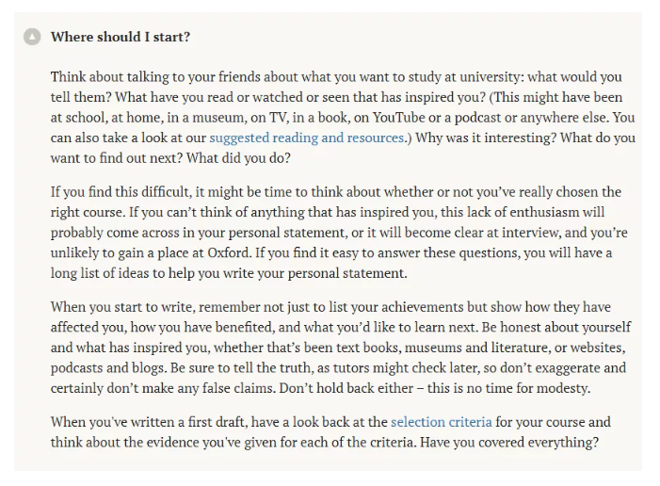Follow the 'selection criteria' link
Viewport: 660px width, 486px height.
[x=441, y=422]
